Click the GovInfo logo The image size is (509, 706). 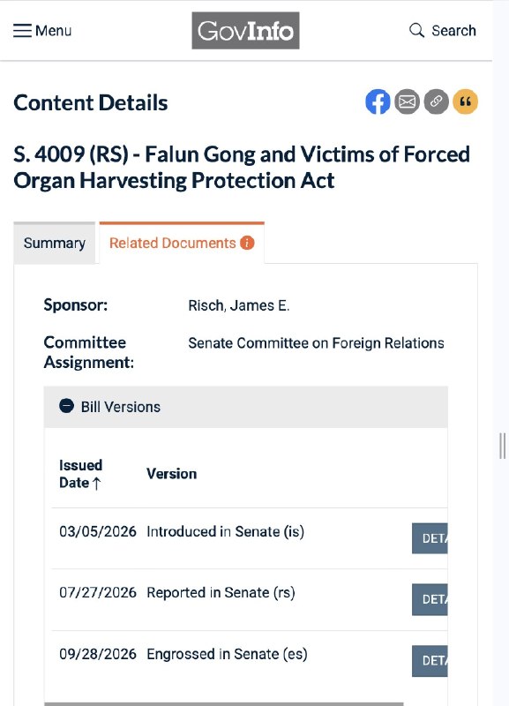pyautogui.click(x=246, y=31)
